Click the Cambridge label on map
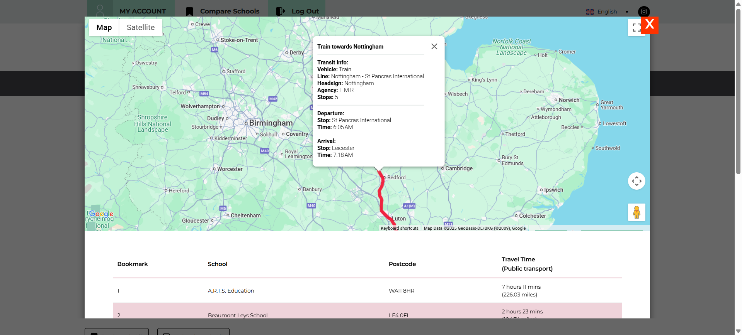 pos(459,168)
